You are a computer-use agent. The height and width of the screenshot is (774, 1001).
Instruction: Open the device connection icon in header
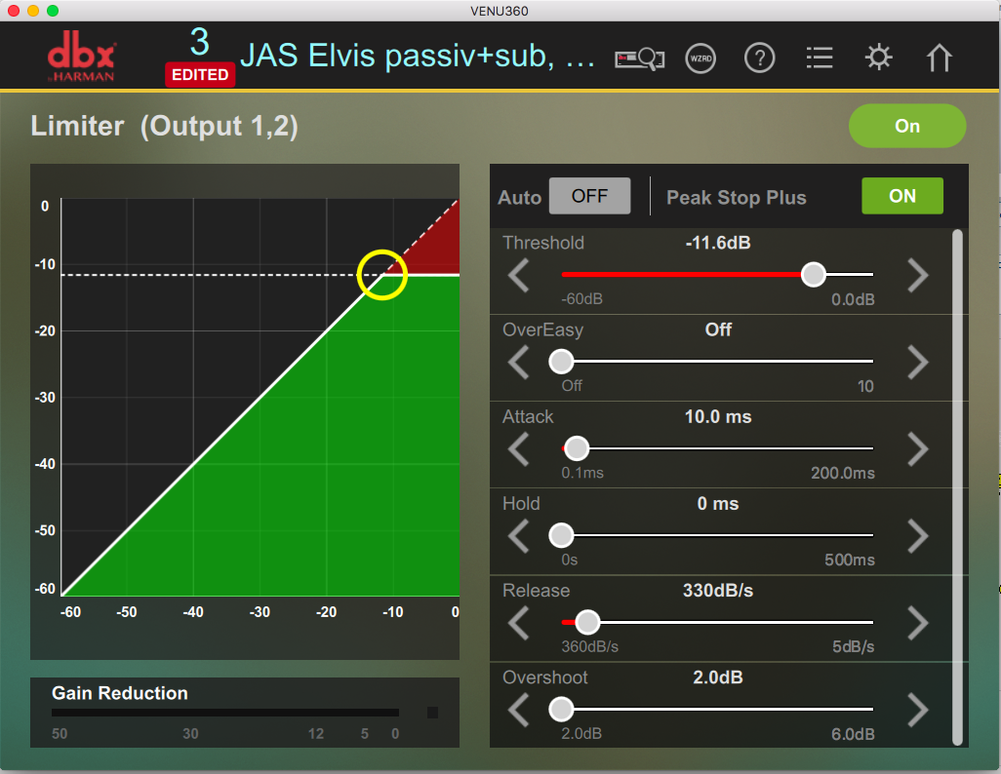pyautogui.click(x=639, y=58)
